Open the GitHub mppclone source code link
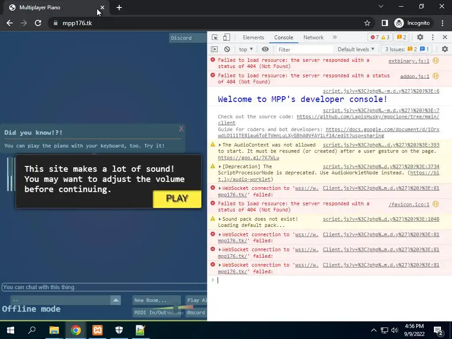452x339 pixels. (368, 117)
